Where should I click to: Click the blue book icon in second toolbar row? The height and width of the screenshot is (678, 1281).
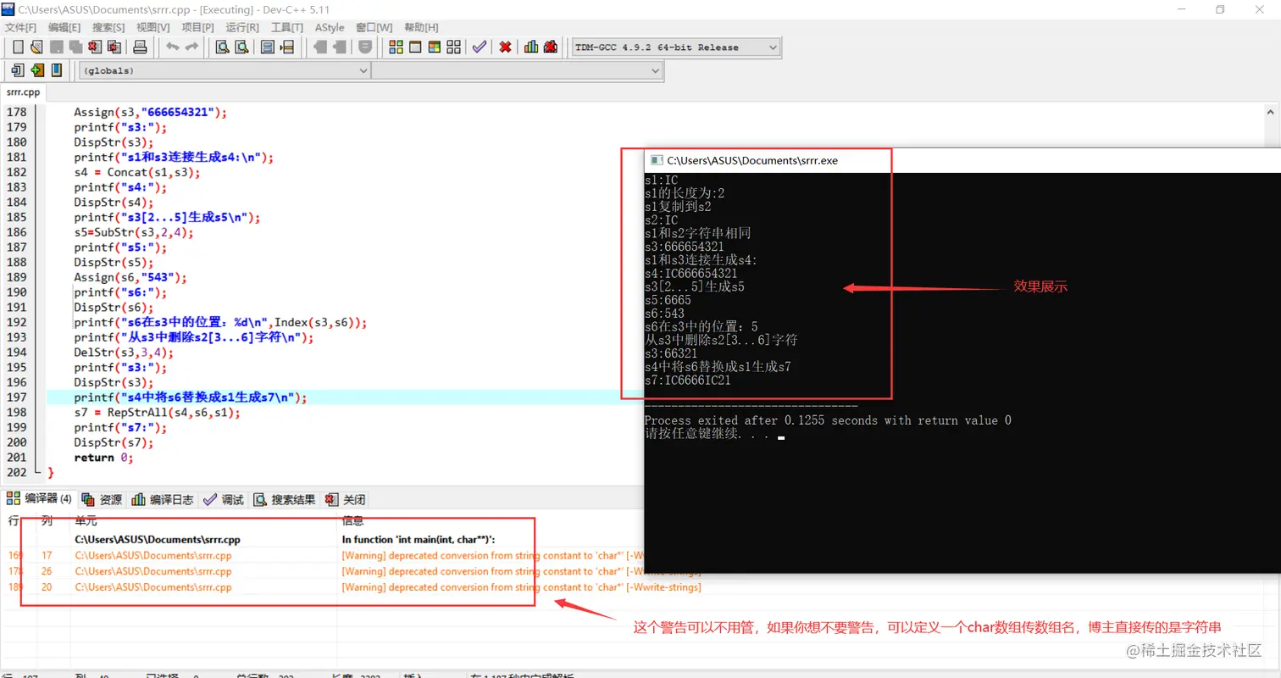pos(56,70)
